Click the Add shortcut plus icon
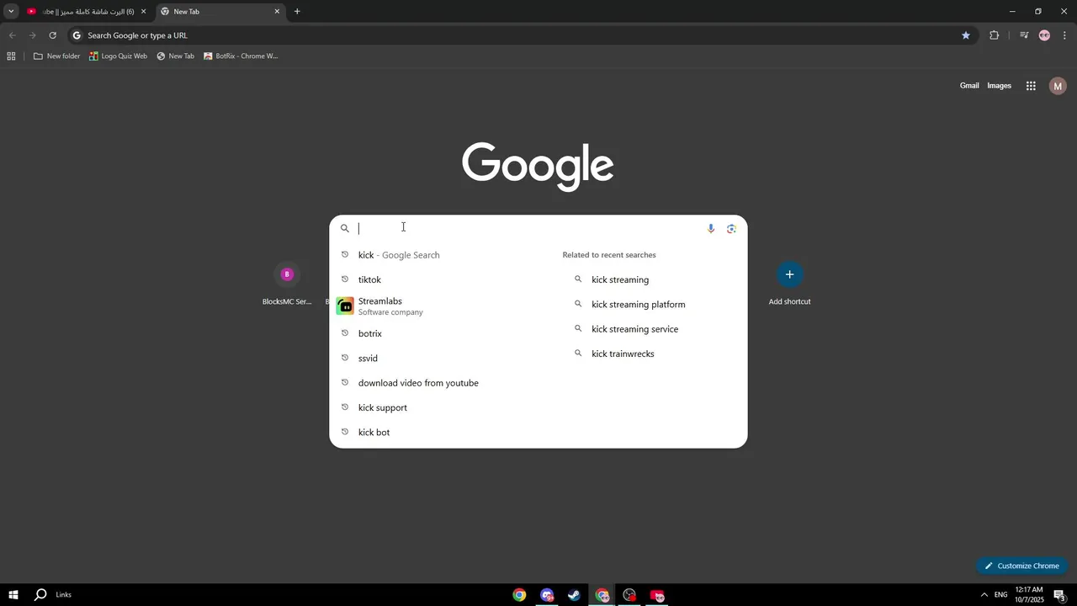This screenshot has width=1077, height=606. [x=789, y=274]
